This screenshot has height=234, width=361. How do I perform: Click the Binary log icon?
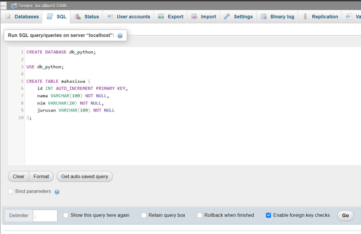click(264, 17)
